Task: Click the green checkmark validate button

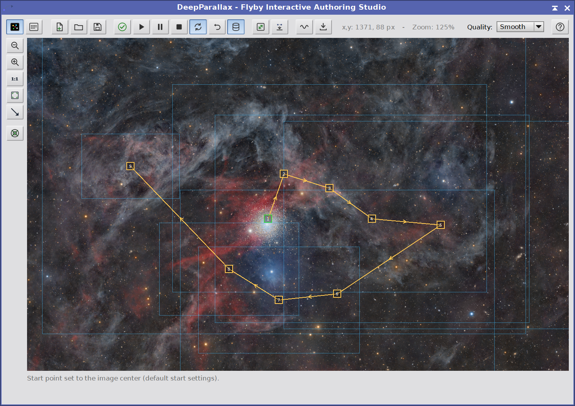Action: 122,27
